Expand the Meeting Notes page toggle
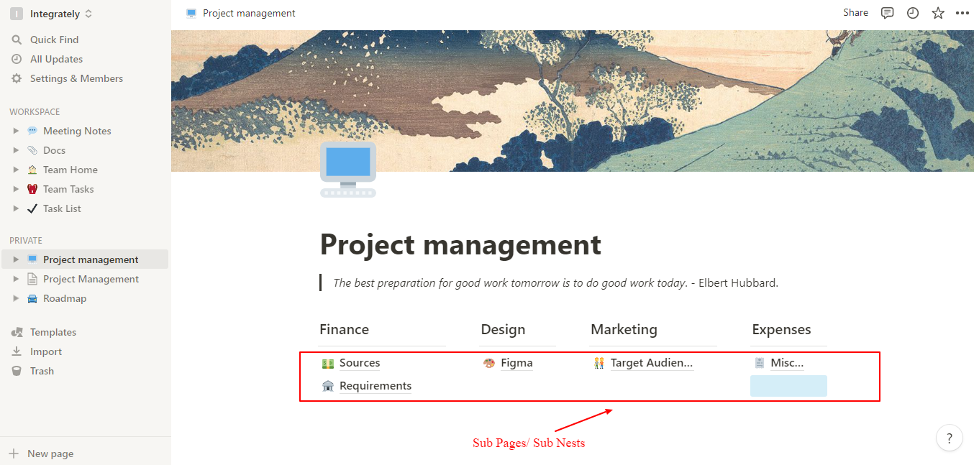This screenshot has width=974, height=465. [16, 131]
